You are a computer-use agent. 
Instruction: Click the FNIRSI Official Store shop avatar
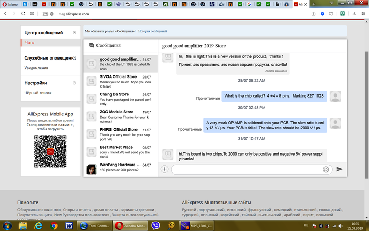[x=92, y=134]
